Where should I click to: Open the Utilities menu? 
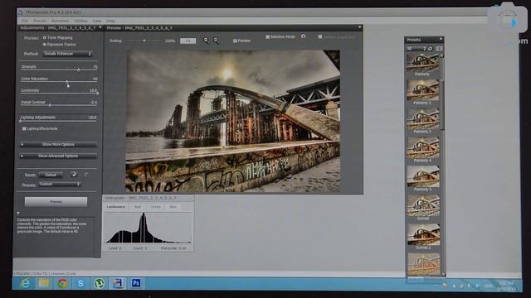coord(80,21)
